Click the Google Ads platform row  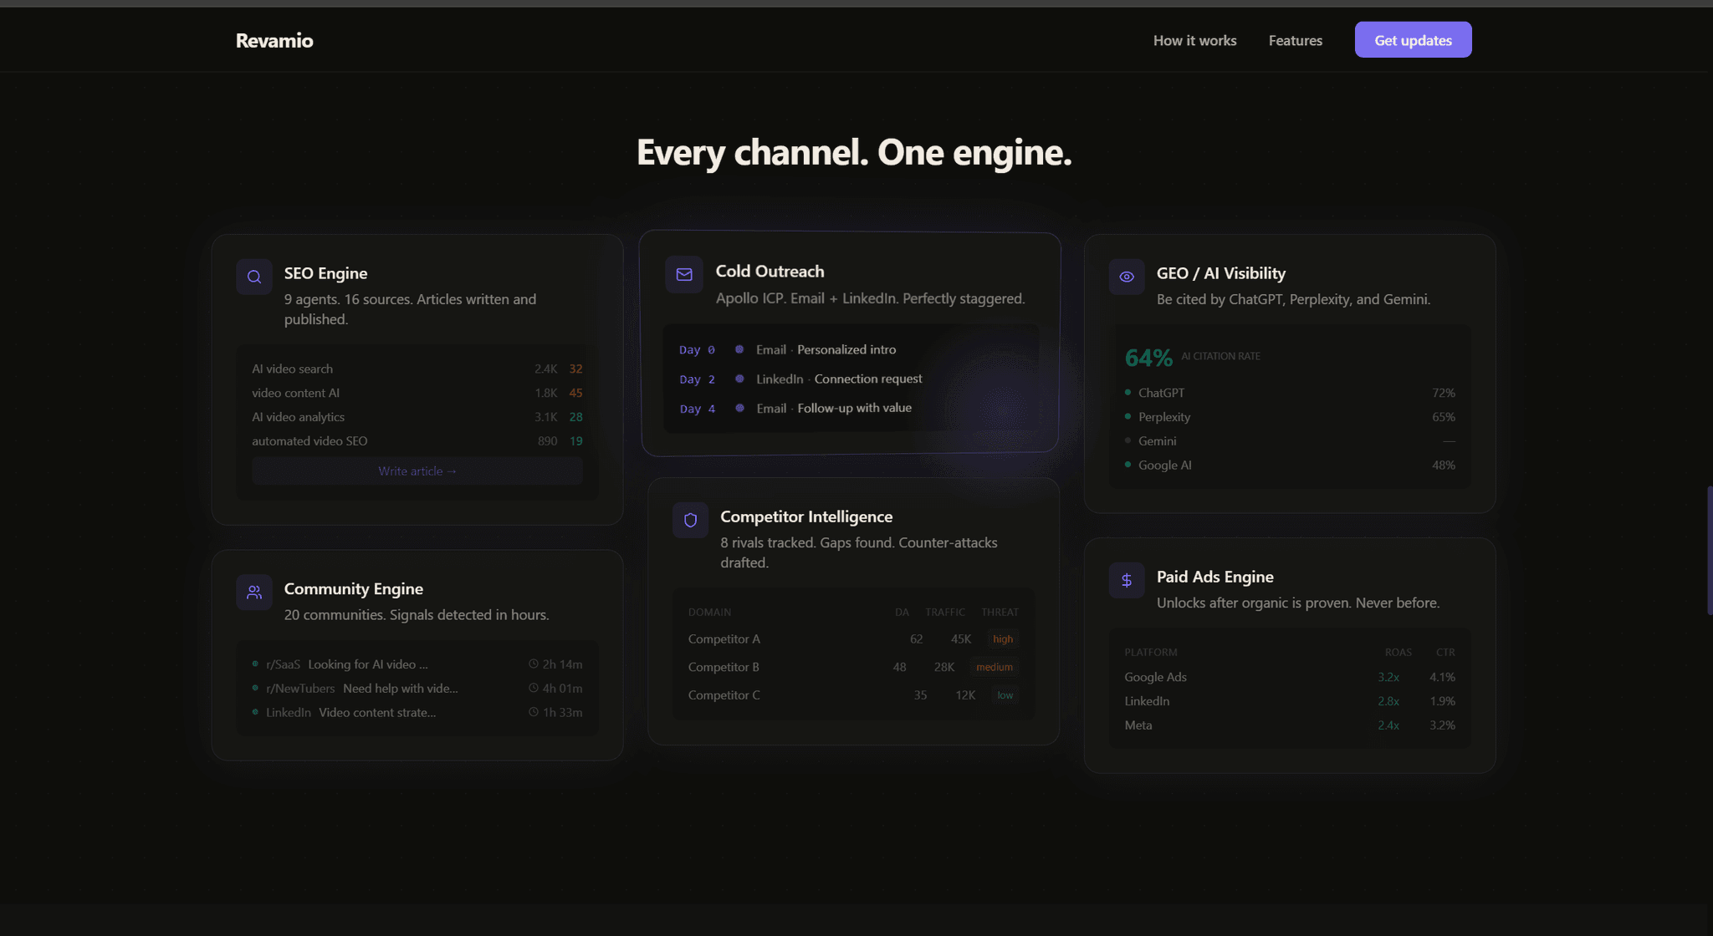(1290, 677)
